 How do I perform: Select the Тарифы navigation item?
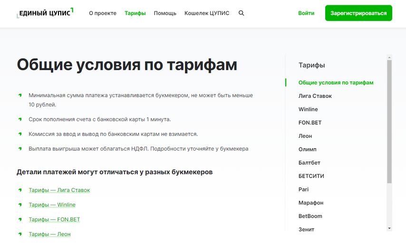coord(135,13)
